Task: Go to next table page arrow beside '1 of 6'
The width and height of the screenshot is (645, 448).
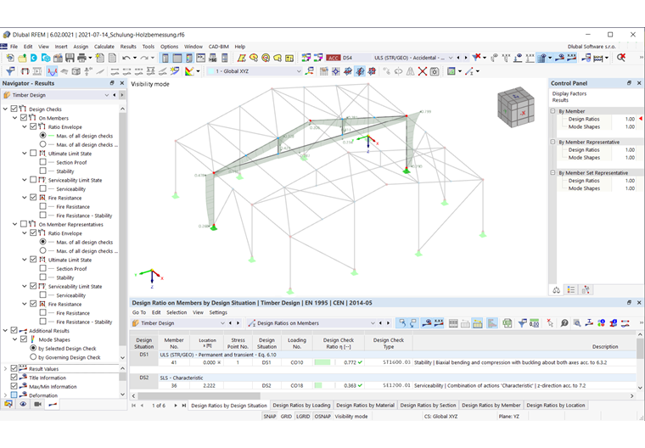Action: coord(175,406)
